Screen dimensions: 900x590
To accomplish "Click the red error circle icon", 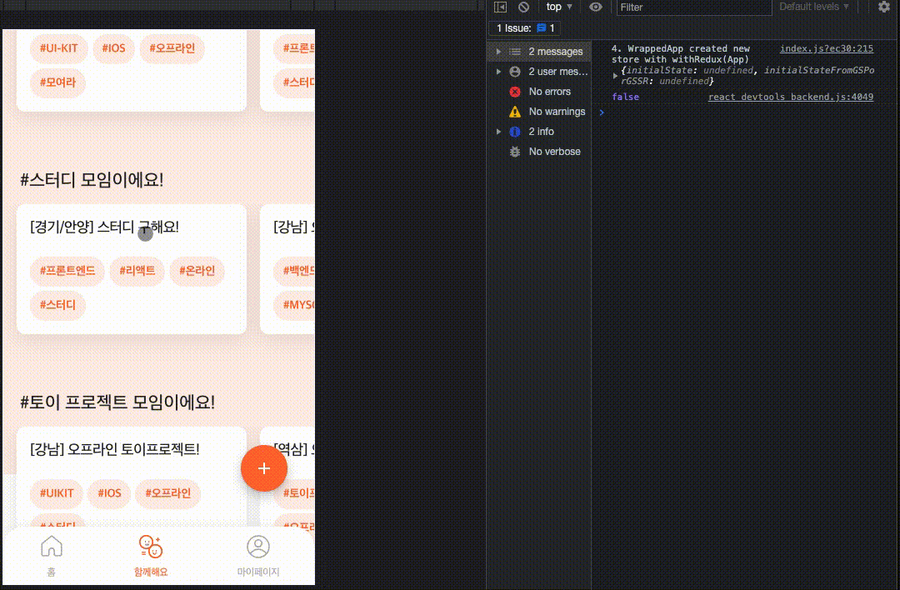I will pyautogui.click(x=515, y=92).
